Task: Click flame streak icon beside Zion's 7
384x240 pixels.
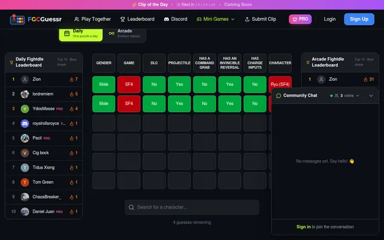Action: coord(71,79)
